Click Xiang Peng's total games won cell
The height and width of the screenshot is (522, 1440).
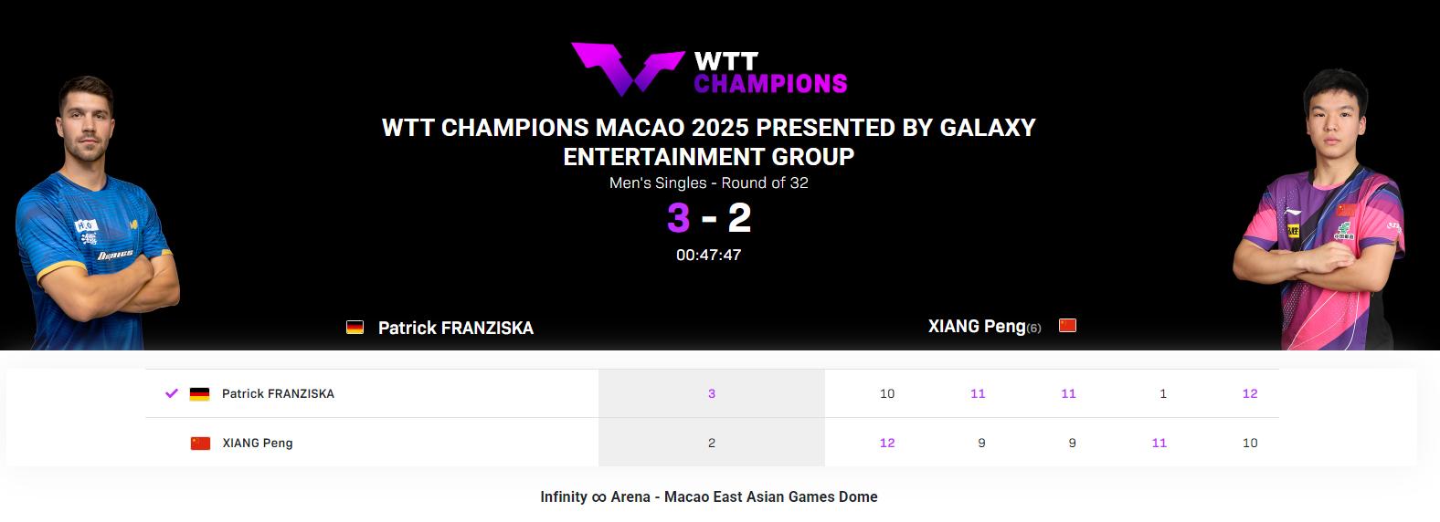712,444
